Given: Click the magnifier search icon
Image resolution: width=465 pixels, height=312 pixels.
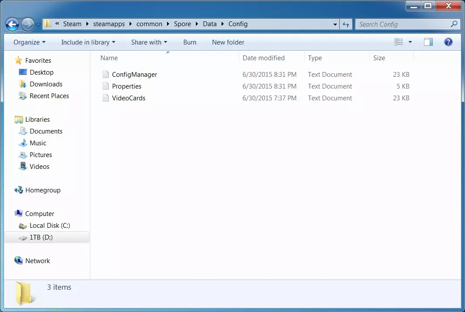Looking at the screenshot, I should point(454,24).
